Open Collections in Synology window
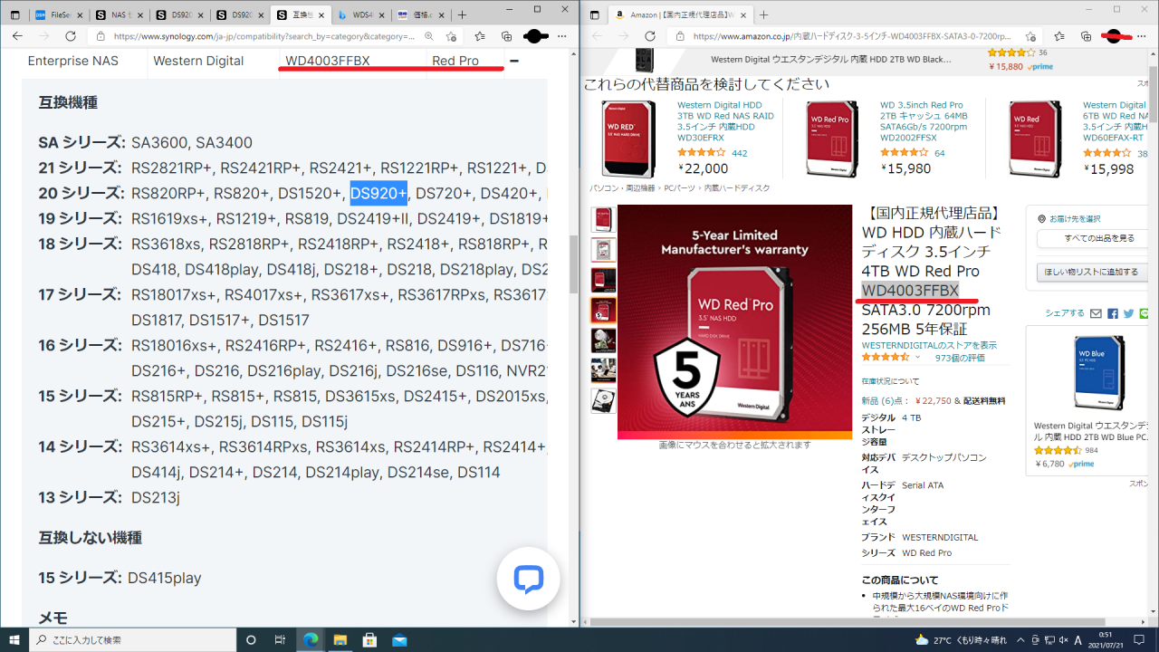This screenshot has width=1159, height=652. pyautogui.click(x=507, y=36)
